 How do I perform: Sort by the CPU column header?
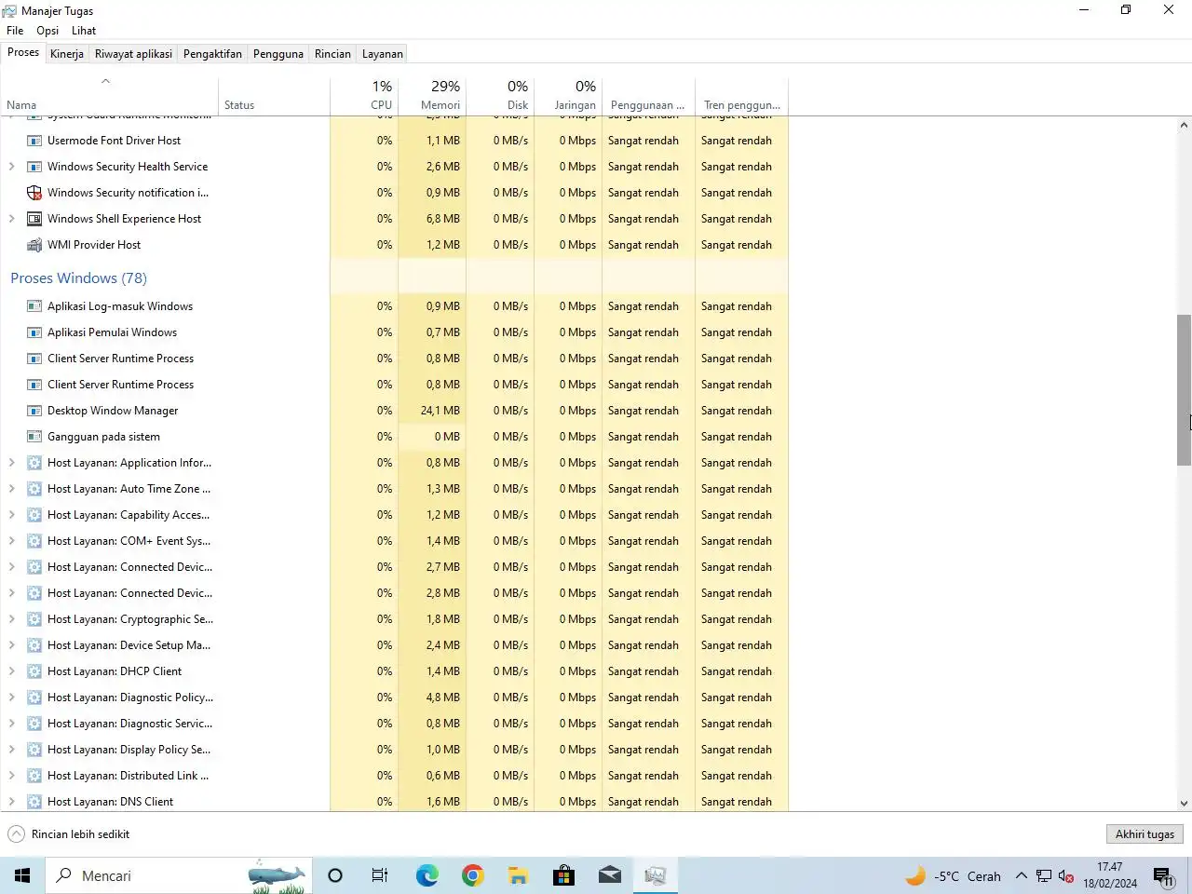click(x=364, y=95)
